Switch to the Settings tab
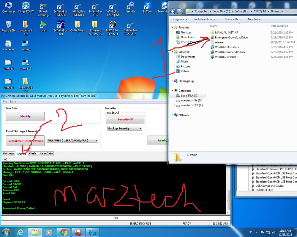The image size is (297, 237). tap(8, 153)
